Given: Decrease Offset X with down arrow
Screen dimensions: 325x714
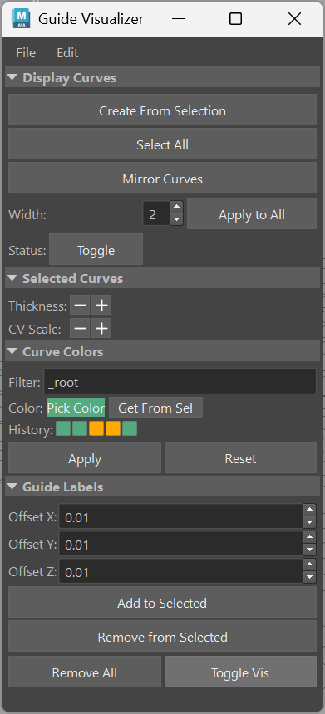Looking at the screenshot, I should pos(309,523).
